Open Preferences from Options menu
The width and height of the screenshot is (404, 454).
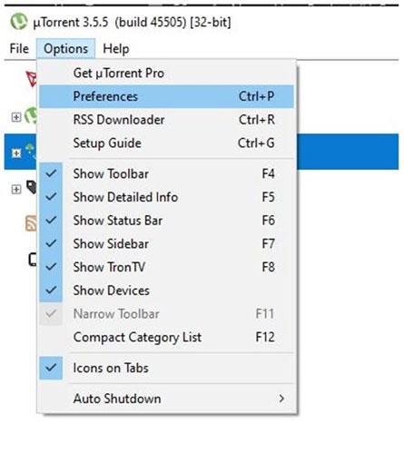(x=166, y=96)
